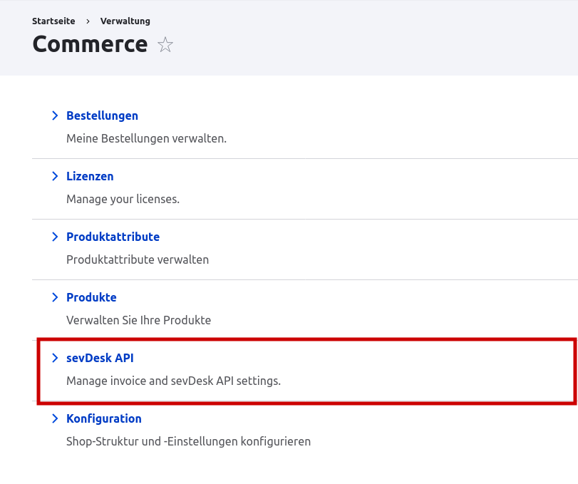Open the Produktattribute link
This screenshot has height=484, width=578.
pyautogui.click(x=113, y=237)
